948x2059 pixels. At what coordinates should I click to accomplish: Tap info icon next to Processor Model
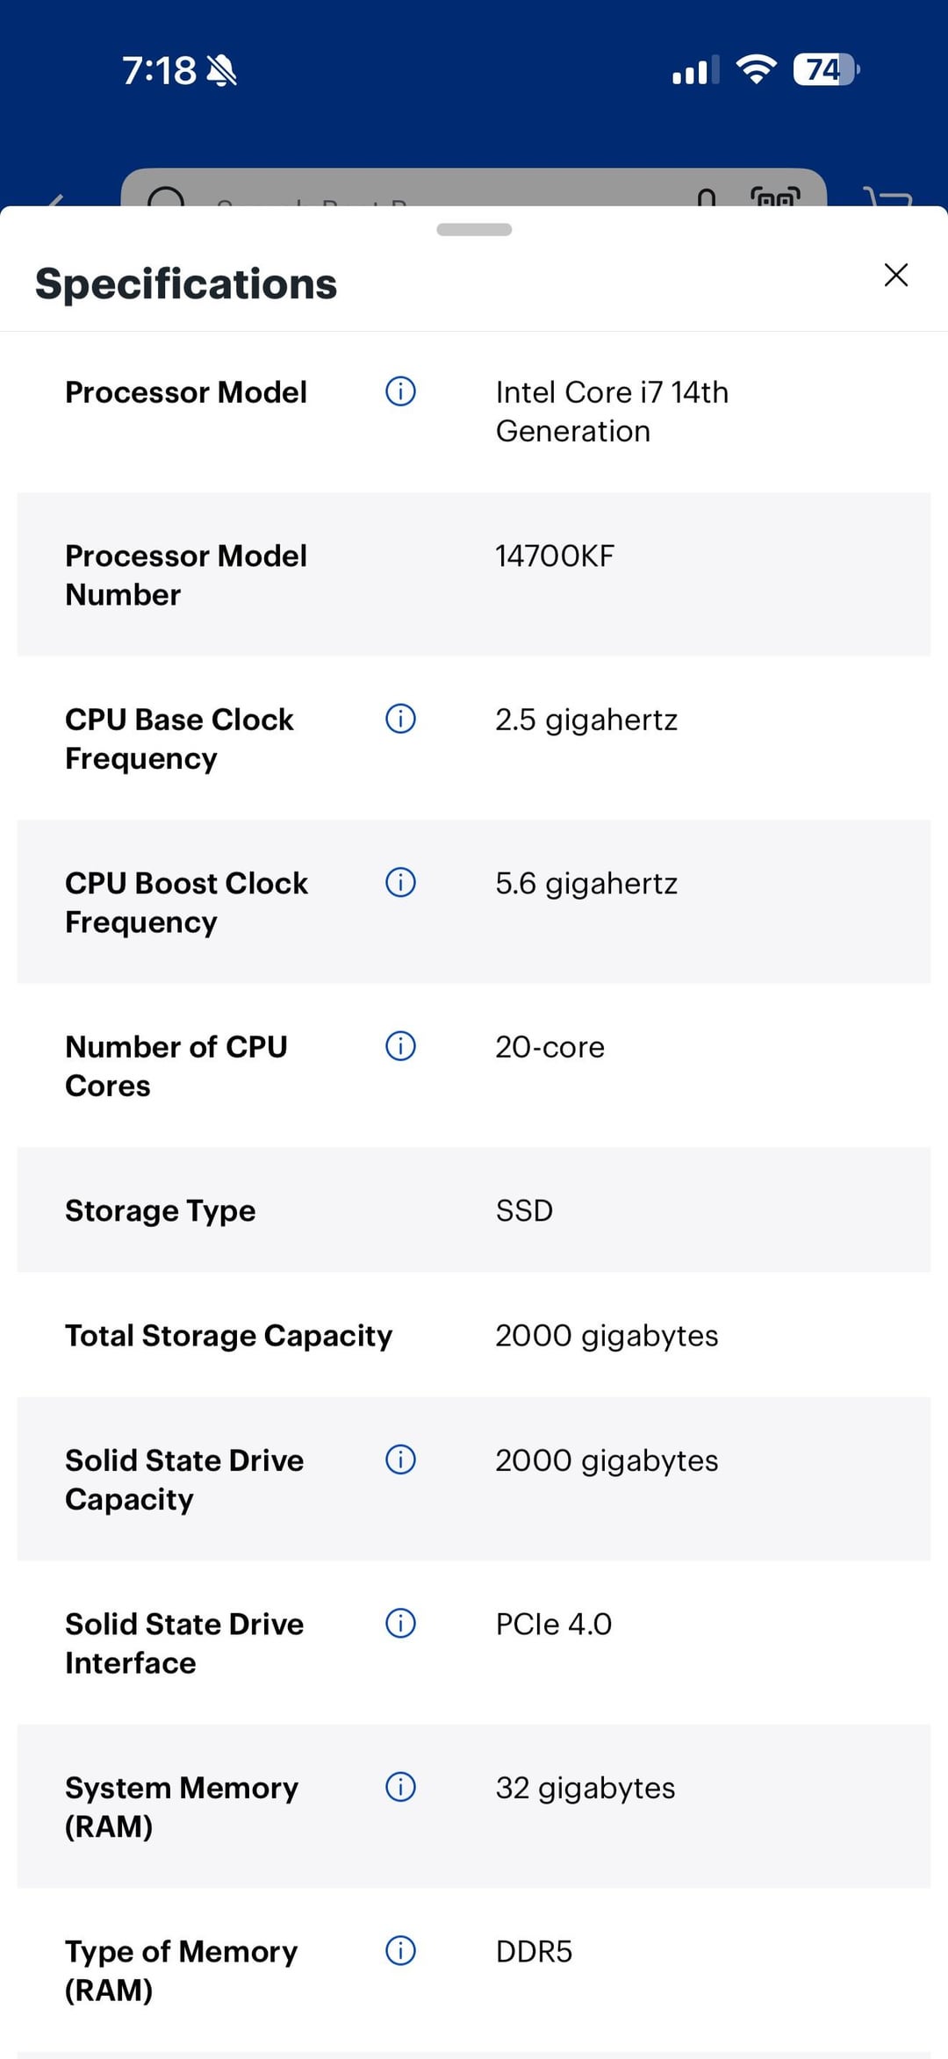point(400,391)
